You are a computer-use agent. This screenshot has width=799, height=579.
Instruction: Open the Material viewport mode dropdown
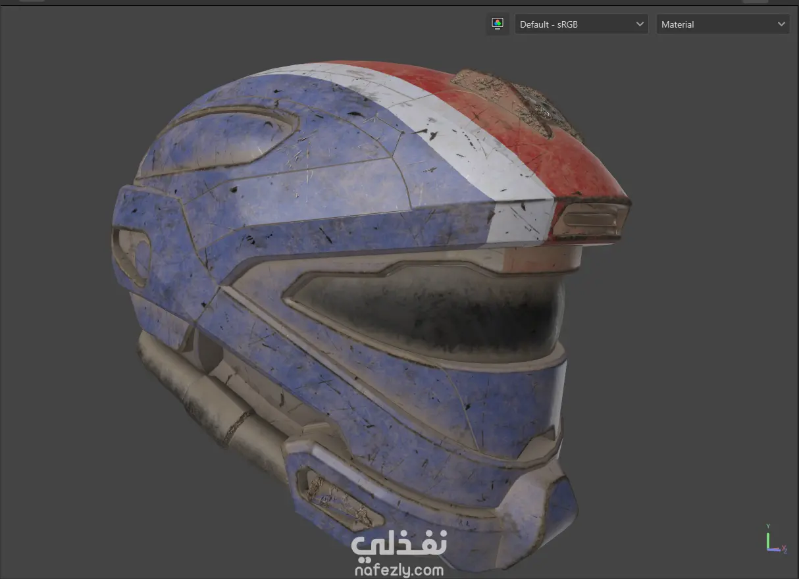click(x=723, y=24)
